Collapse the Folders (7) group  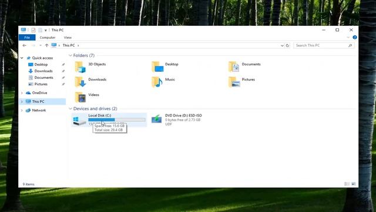70,55
